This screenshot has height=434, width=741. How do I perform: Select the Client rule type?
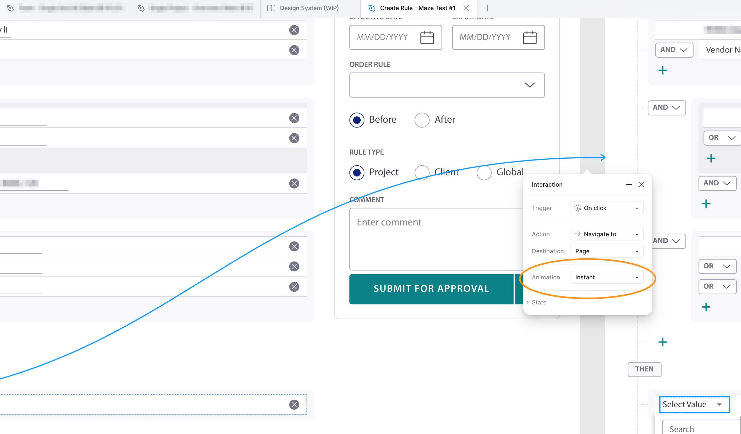[x=422, y=172]
